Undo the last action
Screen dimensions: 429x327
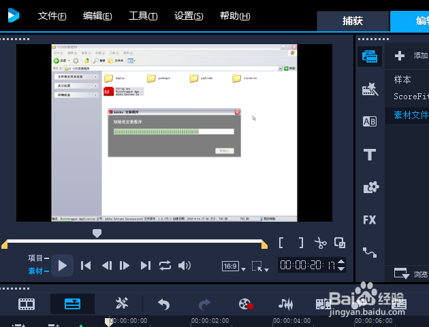click(x=164, y=304)
